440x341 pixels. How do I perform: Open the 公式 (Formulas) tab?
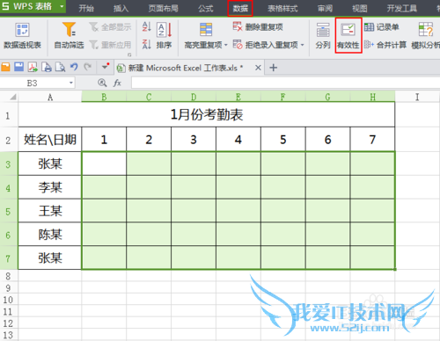(x=206, y=8)
